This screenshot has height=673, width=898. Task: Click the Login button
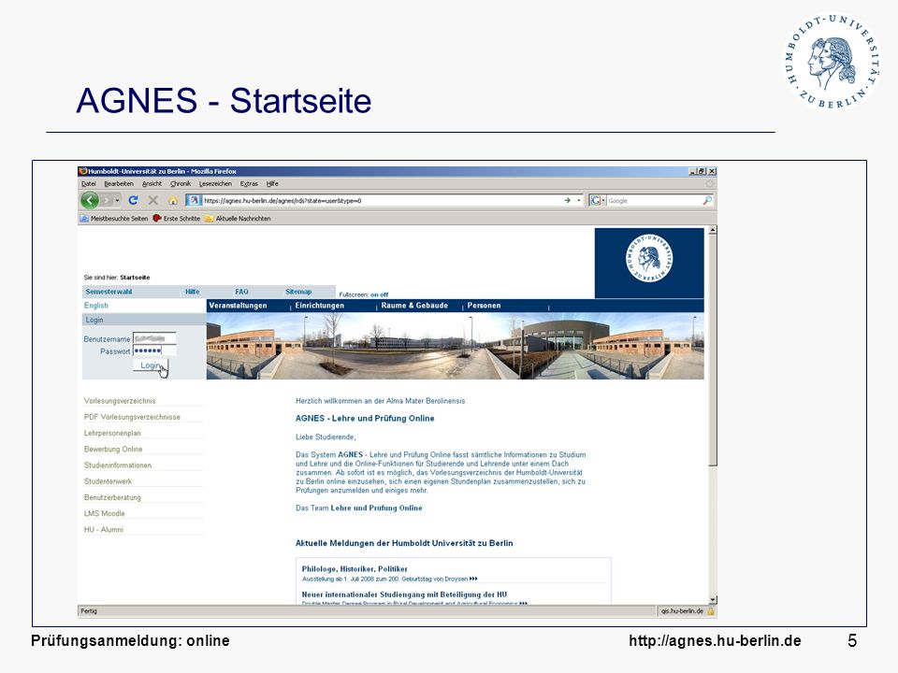coord(151,365)
